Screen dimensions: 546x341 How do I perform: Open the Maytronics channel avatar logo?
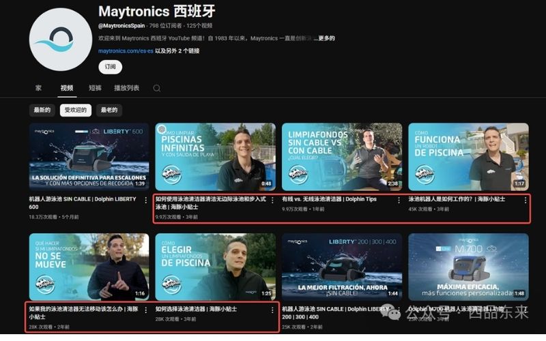click(61, 40)
